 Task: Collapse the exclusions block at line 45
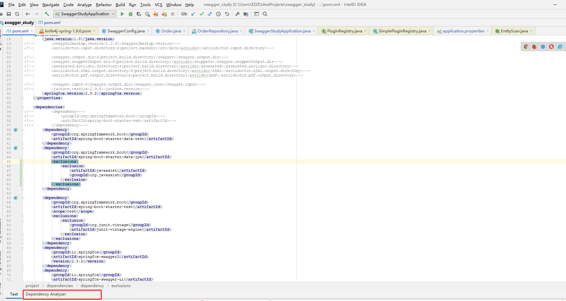coord(22,161)
